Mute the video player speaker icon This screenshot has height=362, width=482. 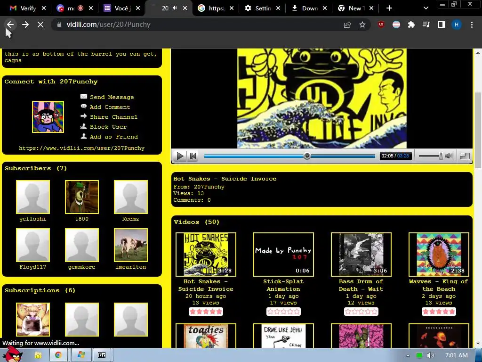pos(449,156)
